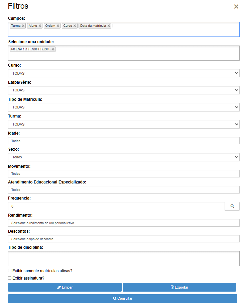Click the Frequencia search magnifier icon

(x=232, y=206)
